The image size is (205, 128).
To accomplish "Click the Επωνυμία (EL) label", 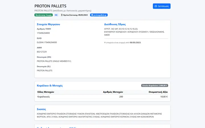I will pyautogui.click(x=44, y=67).
